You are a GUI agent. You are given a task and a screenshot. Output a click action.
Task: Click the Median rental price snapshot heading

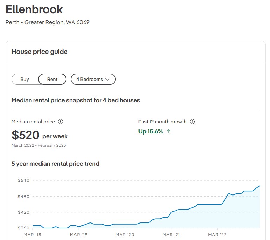[76, 100]
